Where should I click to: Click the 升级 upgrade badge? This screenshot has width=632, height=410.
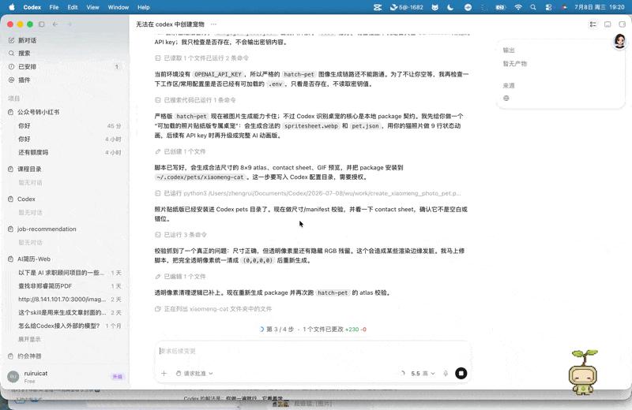point(117,377)
